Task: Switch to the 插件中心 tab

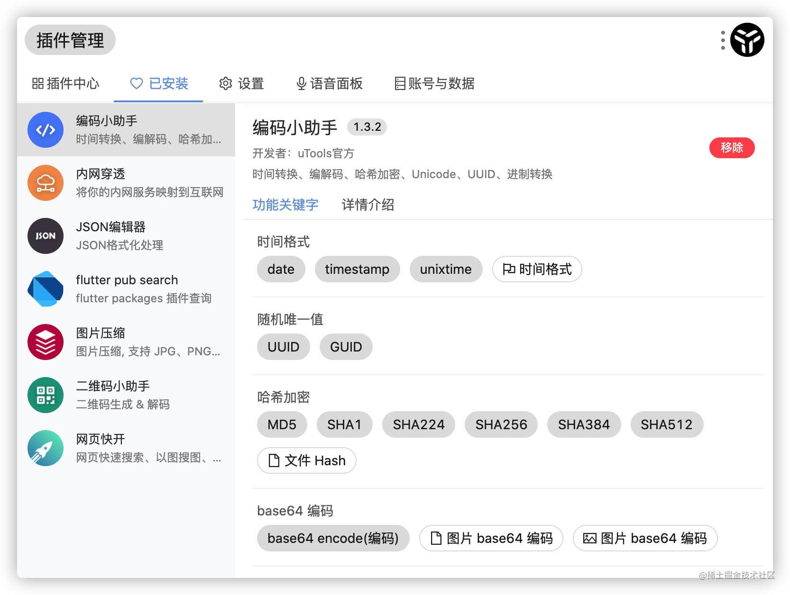Action: pos(66,84)
